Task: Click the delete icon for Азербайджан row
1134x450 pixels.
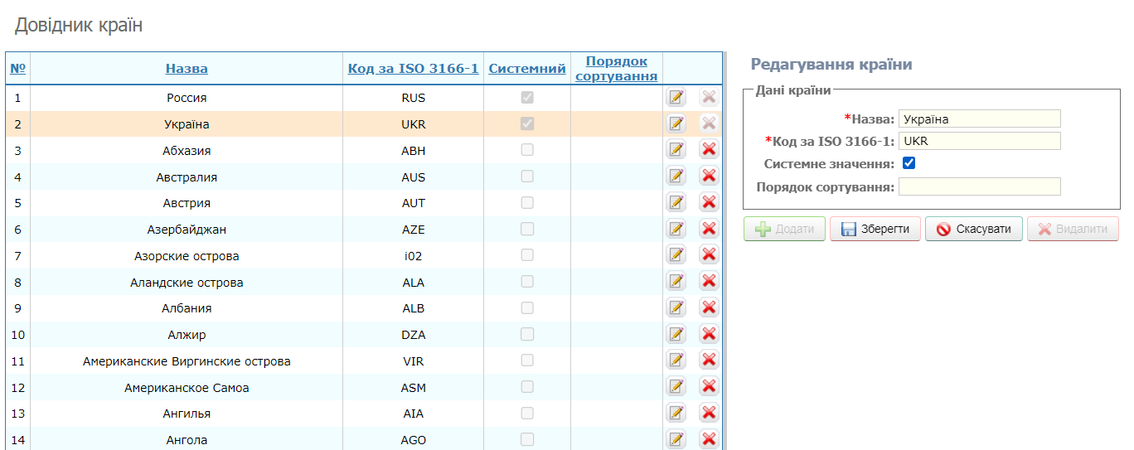Action: 709,229
